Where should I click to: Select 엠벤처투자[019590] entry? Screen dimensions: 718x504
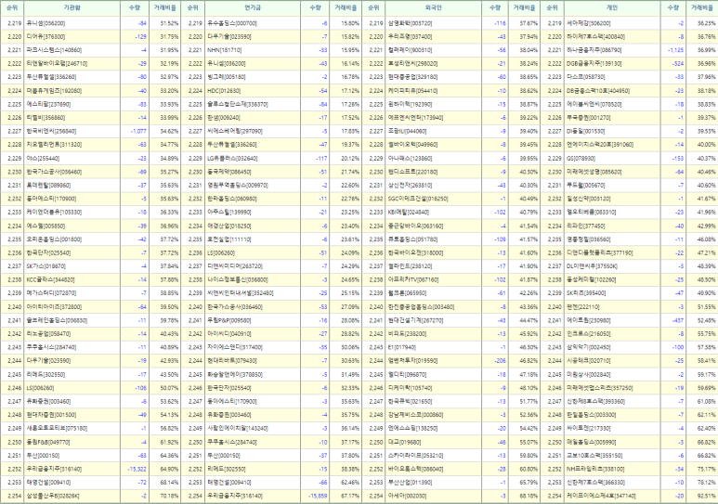click(x=412, y=361)
